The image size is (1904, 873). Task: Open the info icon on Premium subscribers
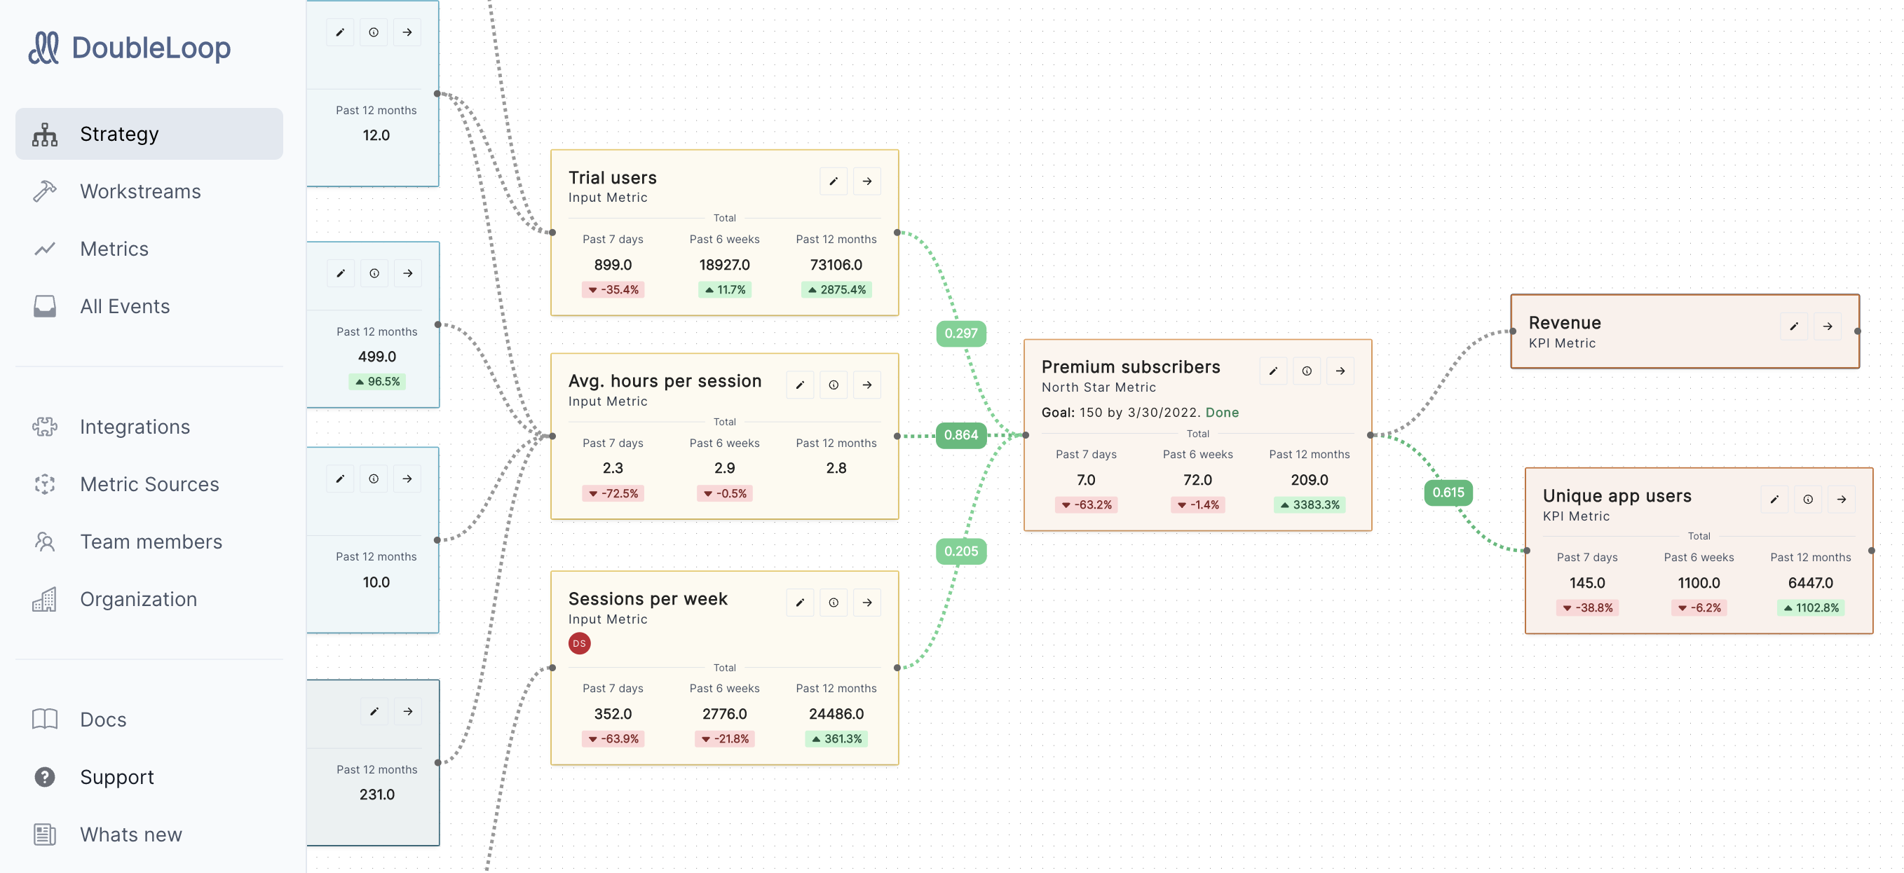[x=1307, y=371]
